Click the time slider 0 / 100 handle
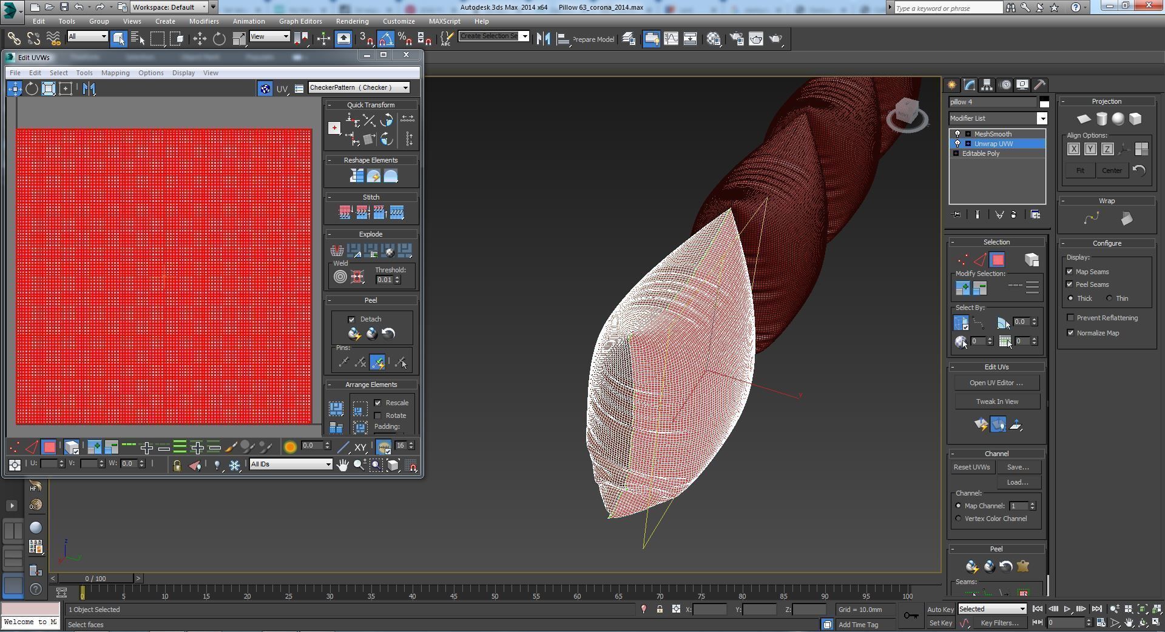 [x=95, y=579]
